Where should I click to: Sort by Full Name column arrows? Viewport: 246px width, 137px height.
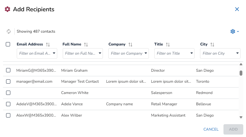point(86,45)
